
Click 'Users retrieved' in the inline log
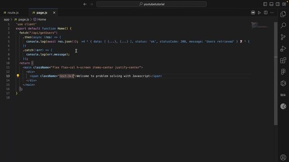pos(219,41)
